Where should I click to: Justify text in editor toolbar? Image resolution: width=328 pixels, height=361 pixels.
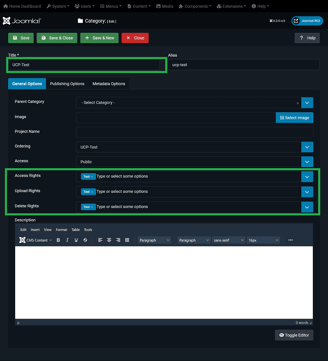[127, 240]
